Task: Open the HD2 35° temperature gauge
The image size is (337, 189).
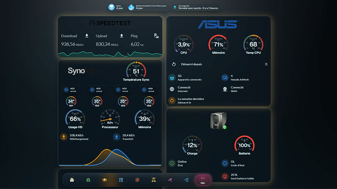Action: [x=97, y=101]
